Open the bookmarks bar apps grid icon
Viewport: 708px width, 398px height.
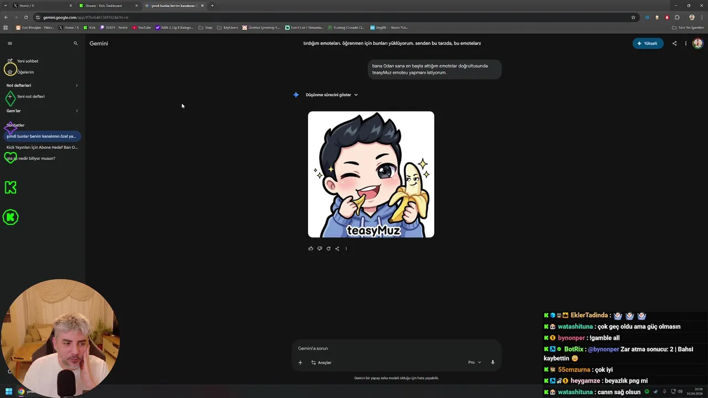pyautogui.click(x=6, y=27)
